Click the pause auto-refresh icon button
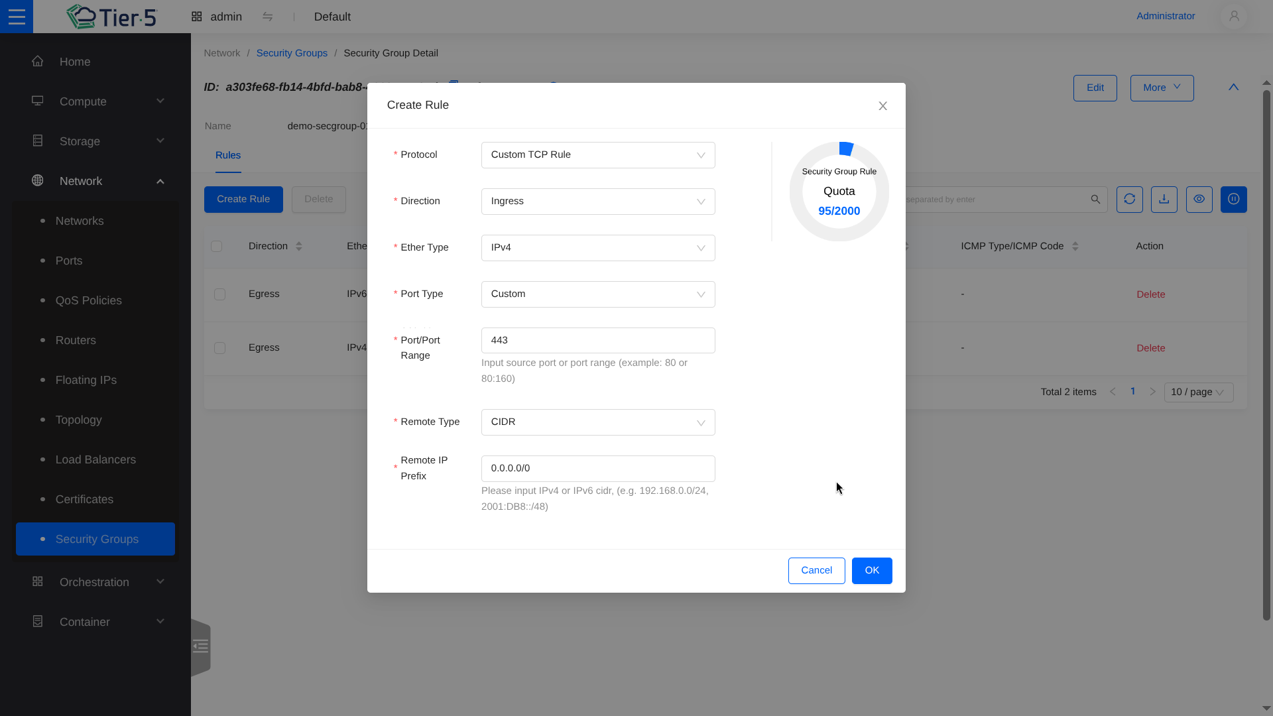This screenshot has width=1273, height=716. click(1233, 200)
